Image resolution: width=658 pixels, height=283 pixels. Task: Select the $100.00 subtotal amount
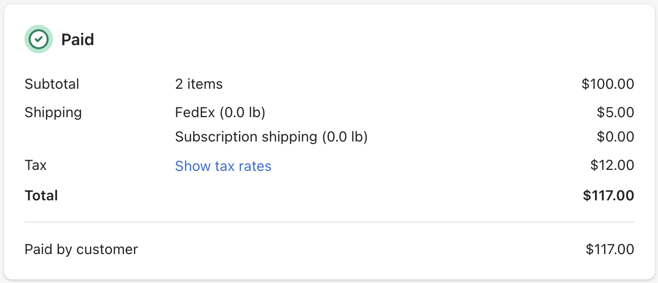click(x=608, y=84)
